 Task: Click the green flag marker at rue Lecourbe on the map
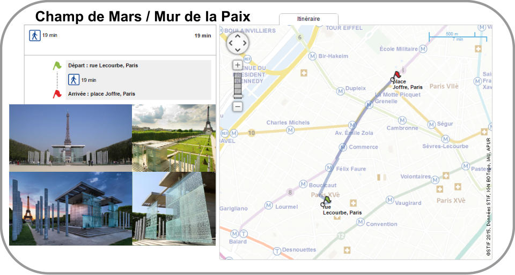[327, 200]
